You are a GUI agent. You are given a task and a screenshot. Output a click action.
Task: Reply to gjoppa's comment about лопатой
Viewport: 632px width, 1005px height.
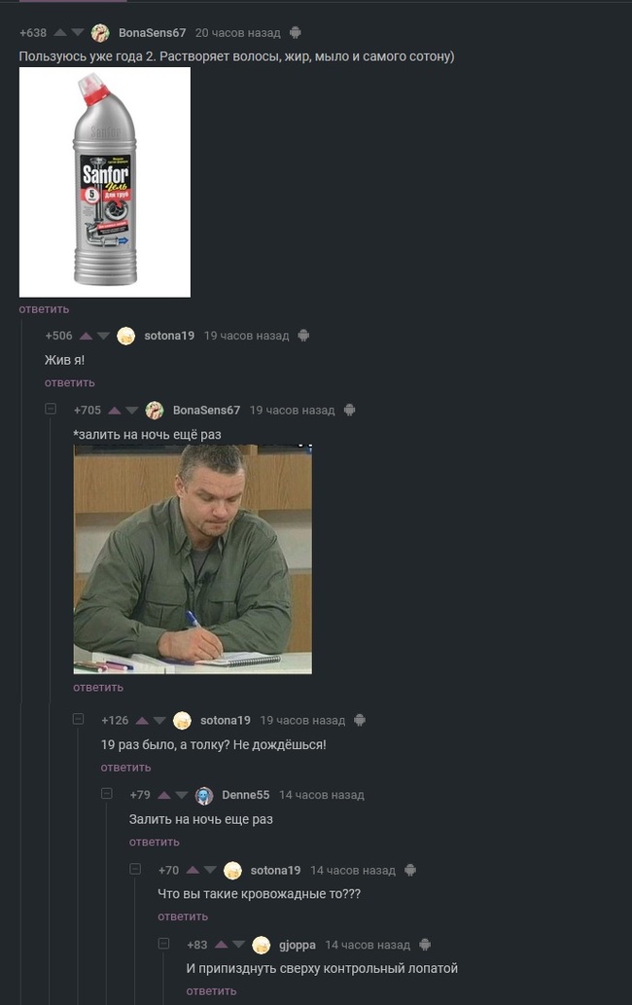(211, 991)
